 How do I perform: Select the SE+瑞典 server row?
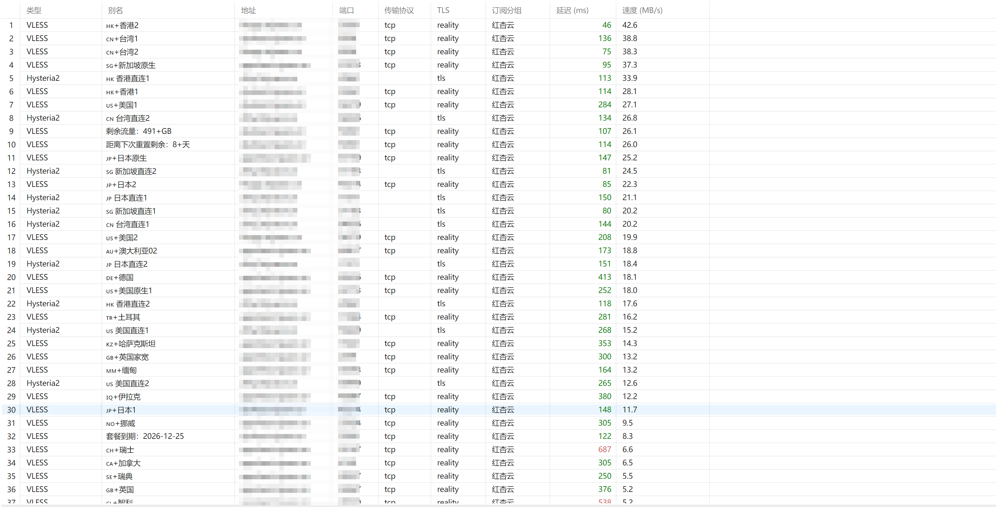click(x=498, y=476)
